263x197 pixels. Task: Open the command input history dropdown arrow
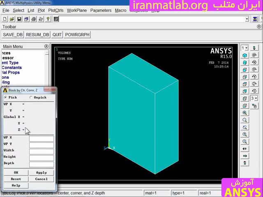pos(247,19)
